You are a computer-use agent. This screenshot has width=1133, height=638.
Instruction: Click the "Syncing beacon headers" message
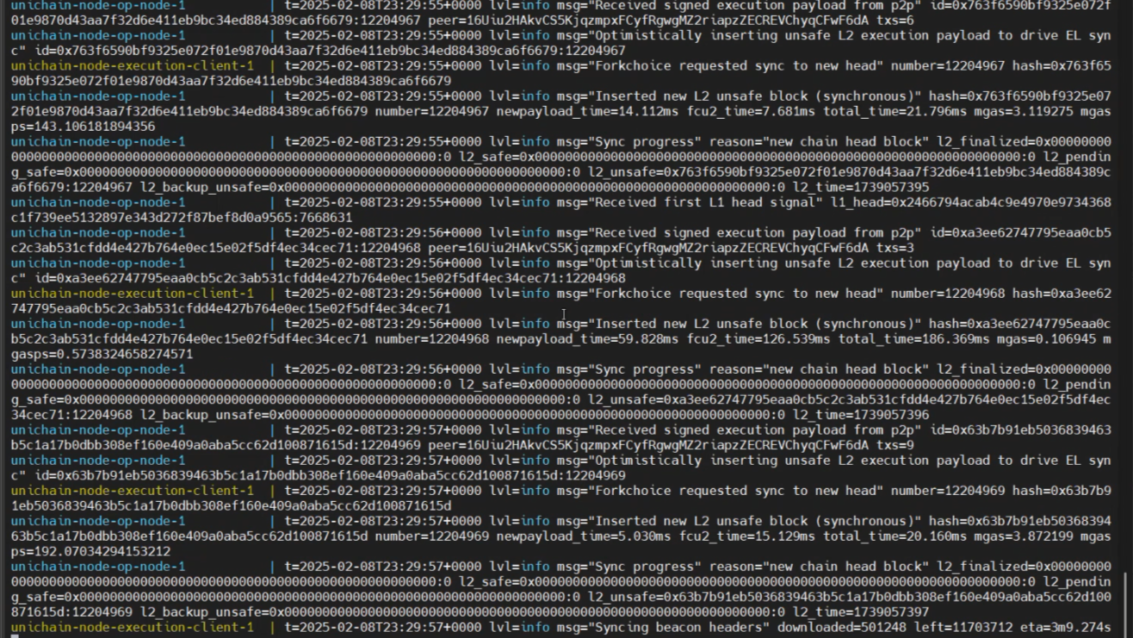(x=678, y=628)
